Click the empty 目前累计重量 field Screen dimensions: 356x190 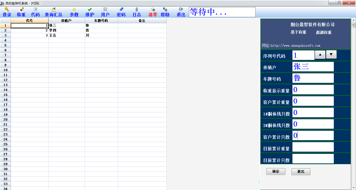point(313,147)
